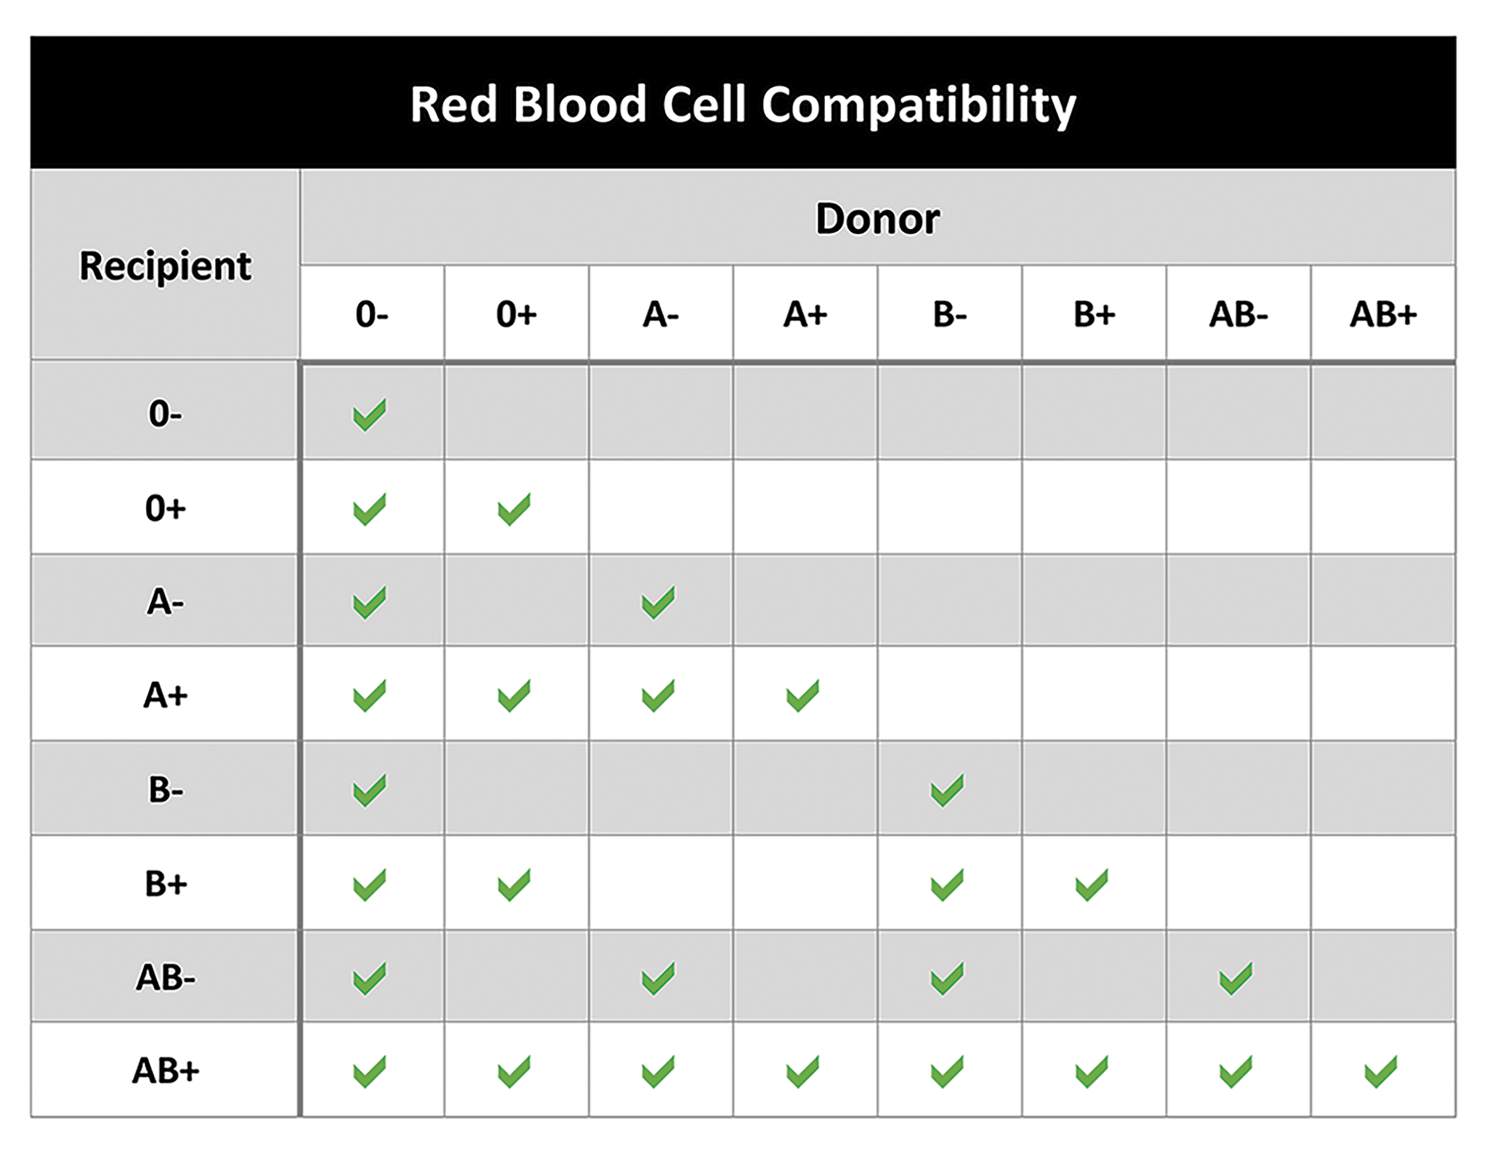
Task: Click the AB+ recipient row label
Action: [166, 1070]
